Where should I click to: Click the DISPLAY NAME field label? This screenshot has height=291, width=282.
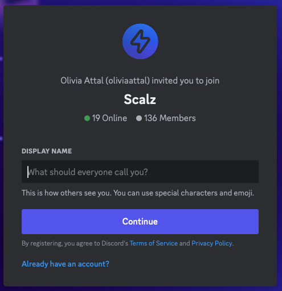47,151
